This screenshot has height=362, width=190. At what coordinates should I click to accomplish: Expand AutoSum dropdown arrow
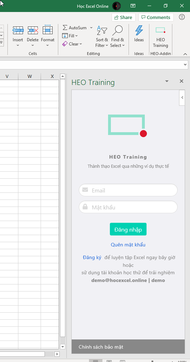pyautogui.click(x=91, y=28)
